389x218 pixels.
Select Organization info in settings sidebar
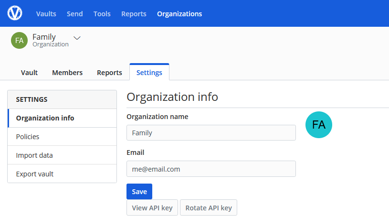click(62, 118)
